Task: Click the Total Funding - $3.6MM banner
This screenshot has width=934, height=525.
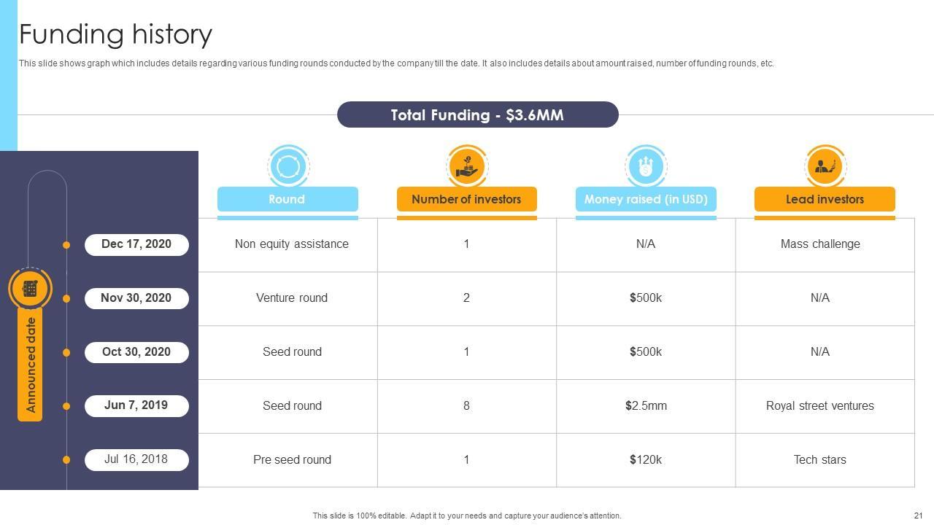Action: point(477,115)
